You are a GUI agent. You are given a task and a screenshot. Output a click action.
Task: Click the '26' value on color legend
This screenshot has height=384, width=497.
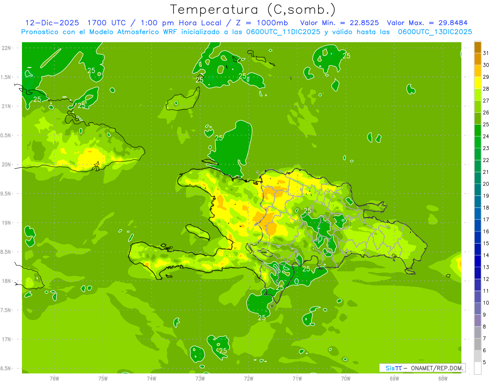tap(486, 113)
